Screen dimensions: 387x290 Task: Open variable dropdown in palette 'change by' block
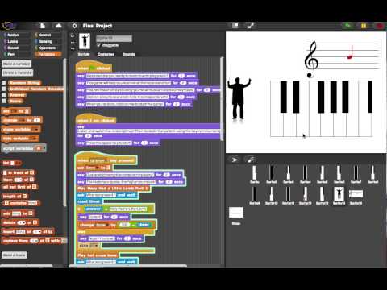(x=23, y=120)
